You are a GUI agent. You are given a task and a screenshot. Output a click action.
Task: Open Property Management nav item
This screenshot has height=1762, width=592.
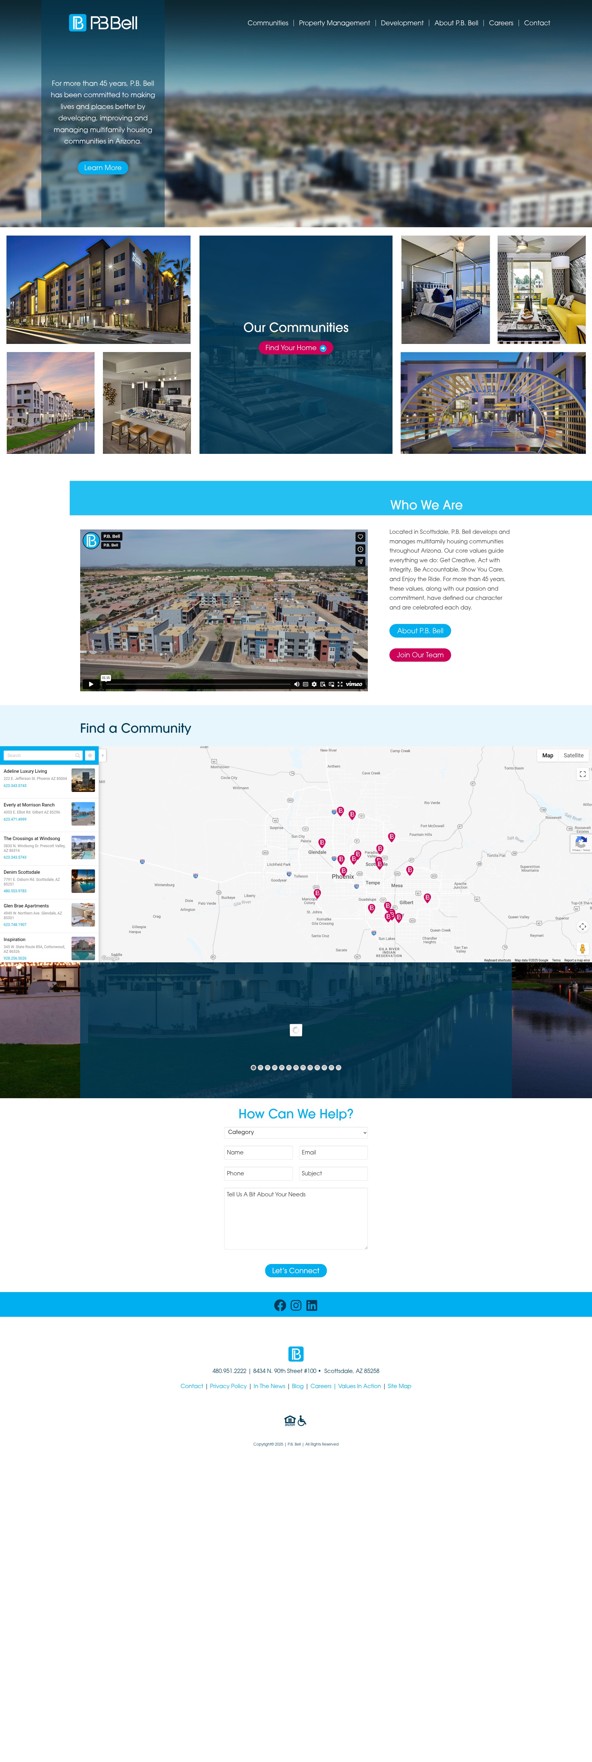click(335, 23)
